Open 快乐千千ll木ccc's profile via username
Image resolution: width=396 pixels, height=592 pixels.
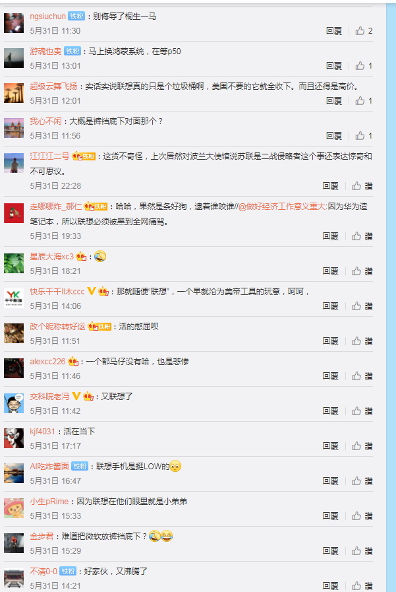(57, 292)
